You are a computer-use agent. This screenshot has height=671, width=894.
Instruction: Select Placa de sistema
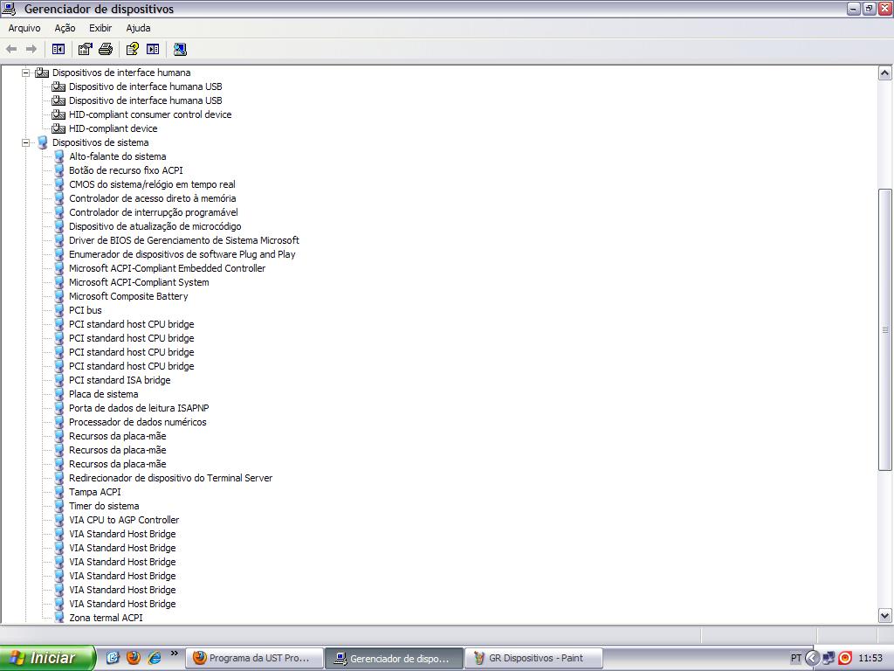103,394
